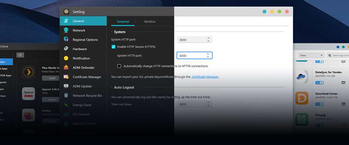Click the Apacer S.M.A.R.T. app icon

[x=29, y=94]
